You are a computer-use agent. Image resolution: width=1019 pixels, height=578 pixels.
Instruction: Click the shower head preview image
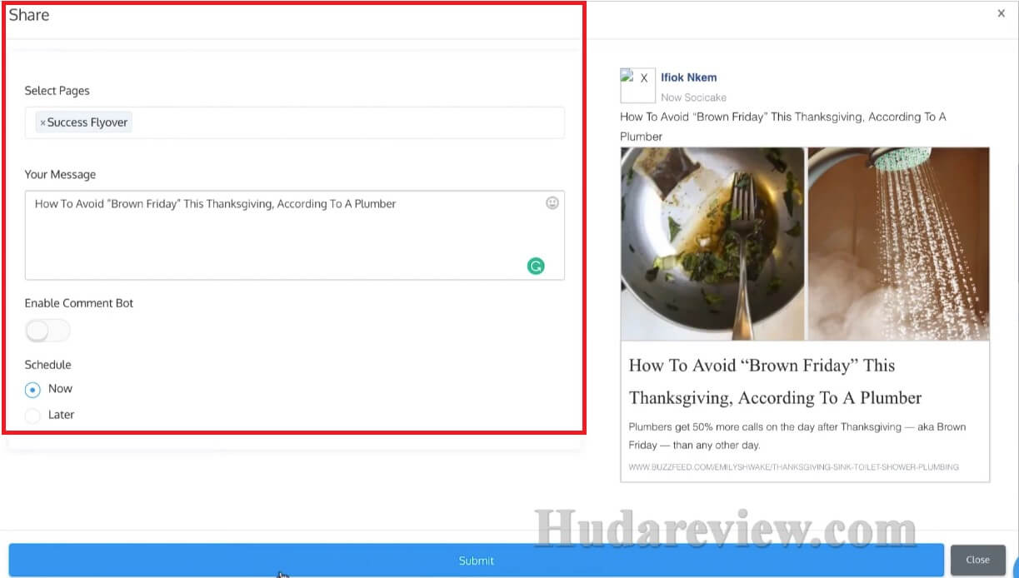coord(898,244)
